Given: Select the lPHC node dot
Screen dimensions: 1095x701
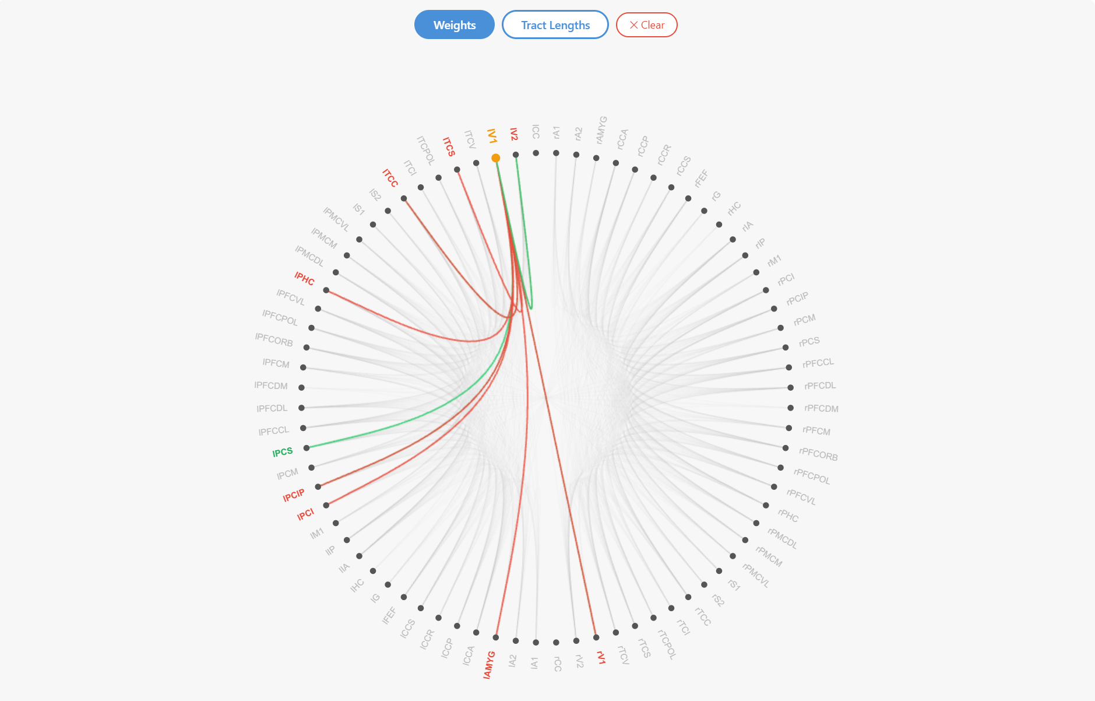Looking at the screenshot, I should (x=326, y=290).
